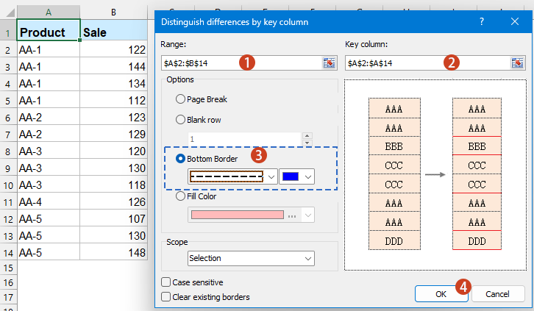This screenshot has width=534, height=311.
Task: Click the dialog Help question mark
Action: pos(481,22)
